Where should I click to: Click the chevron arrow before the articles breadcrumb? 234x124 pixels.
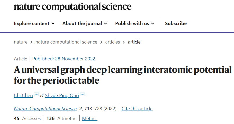coord(101,42)
